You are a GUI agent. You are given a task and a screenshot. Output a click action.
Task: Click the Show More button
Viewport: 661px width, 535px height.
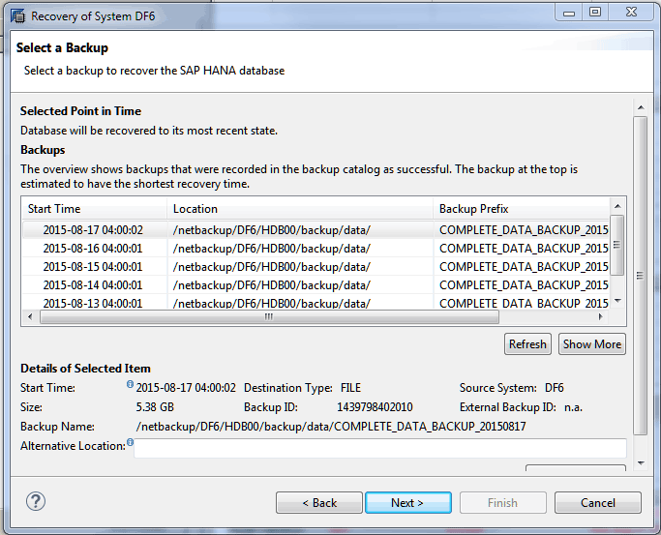tap(592, 344)
